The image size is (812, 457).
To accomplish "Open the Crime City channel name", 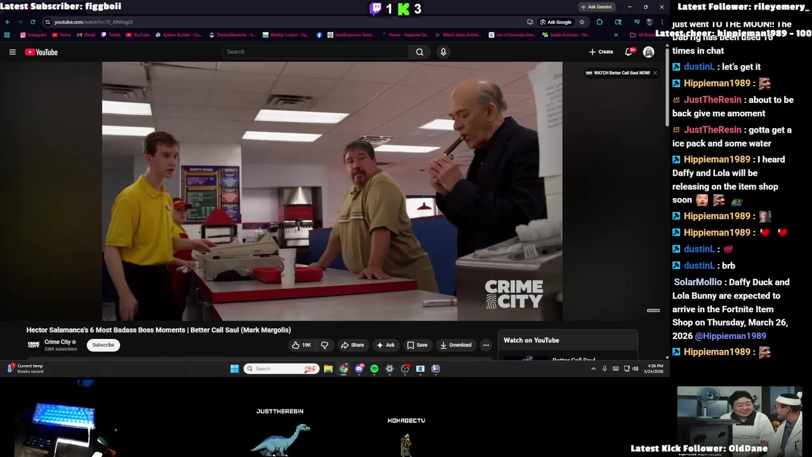I will (x=57, y=342).
